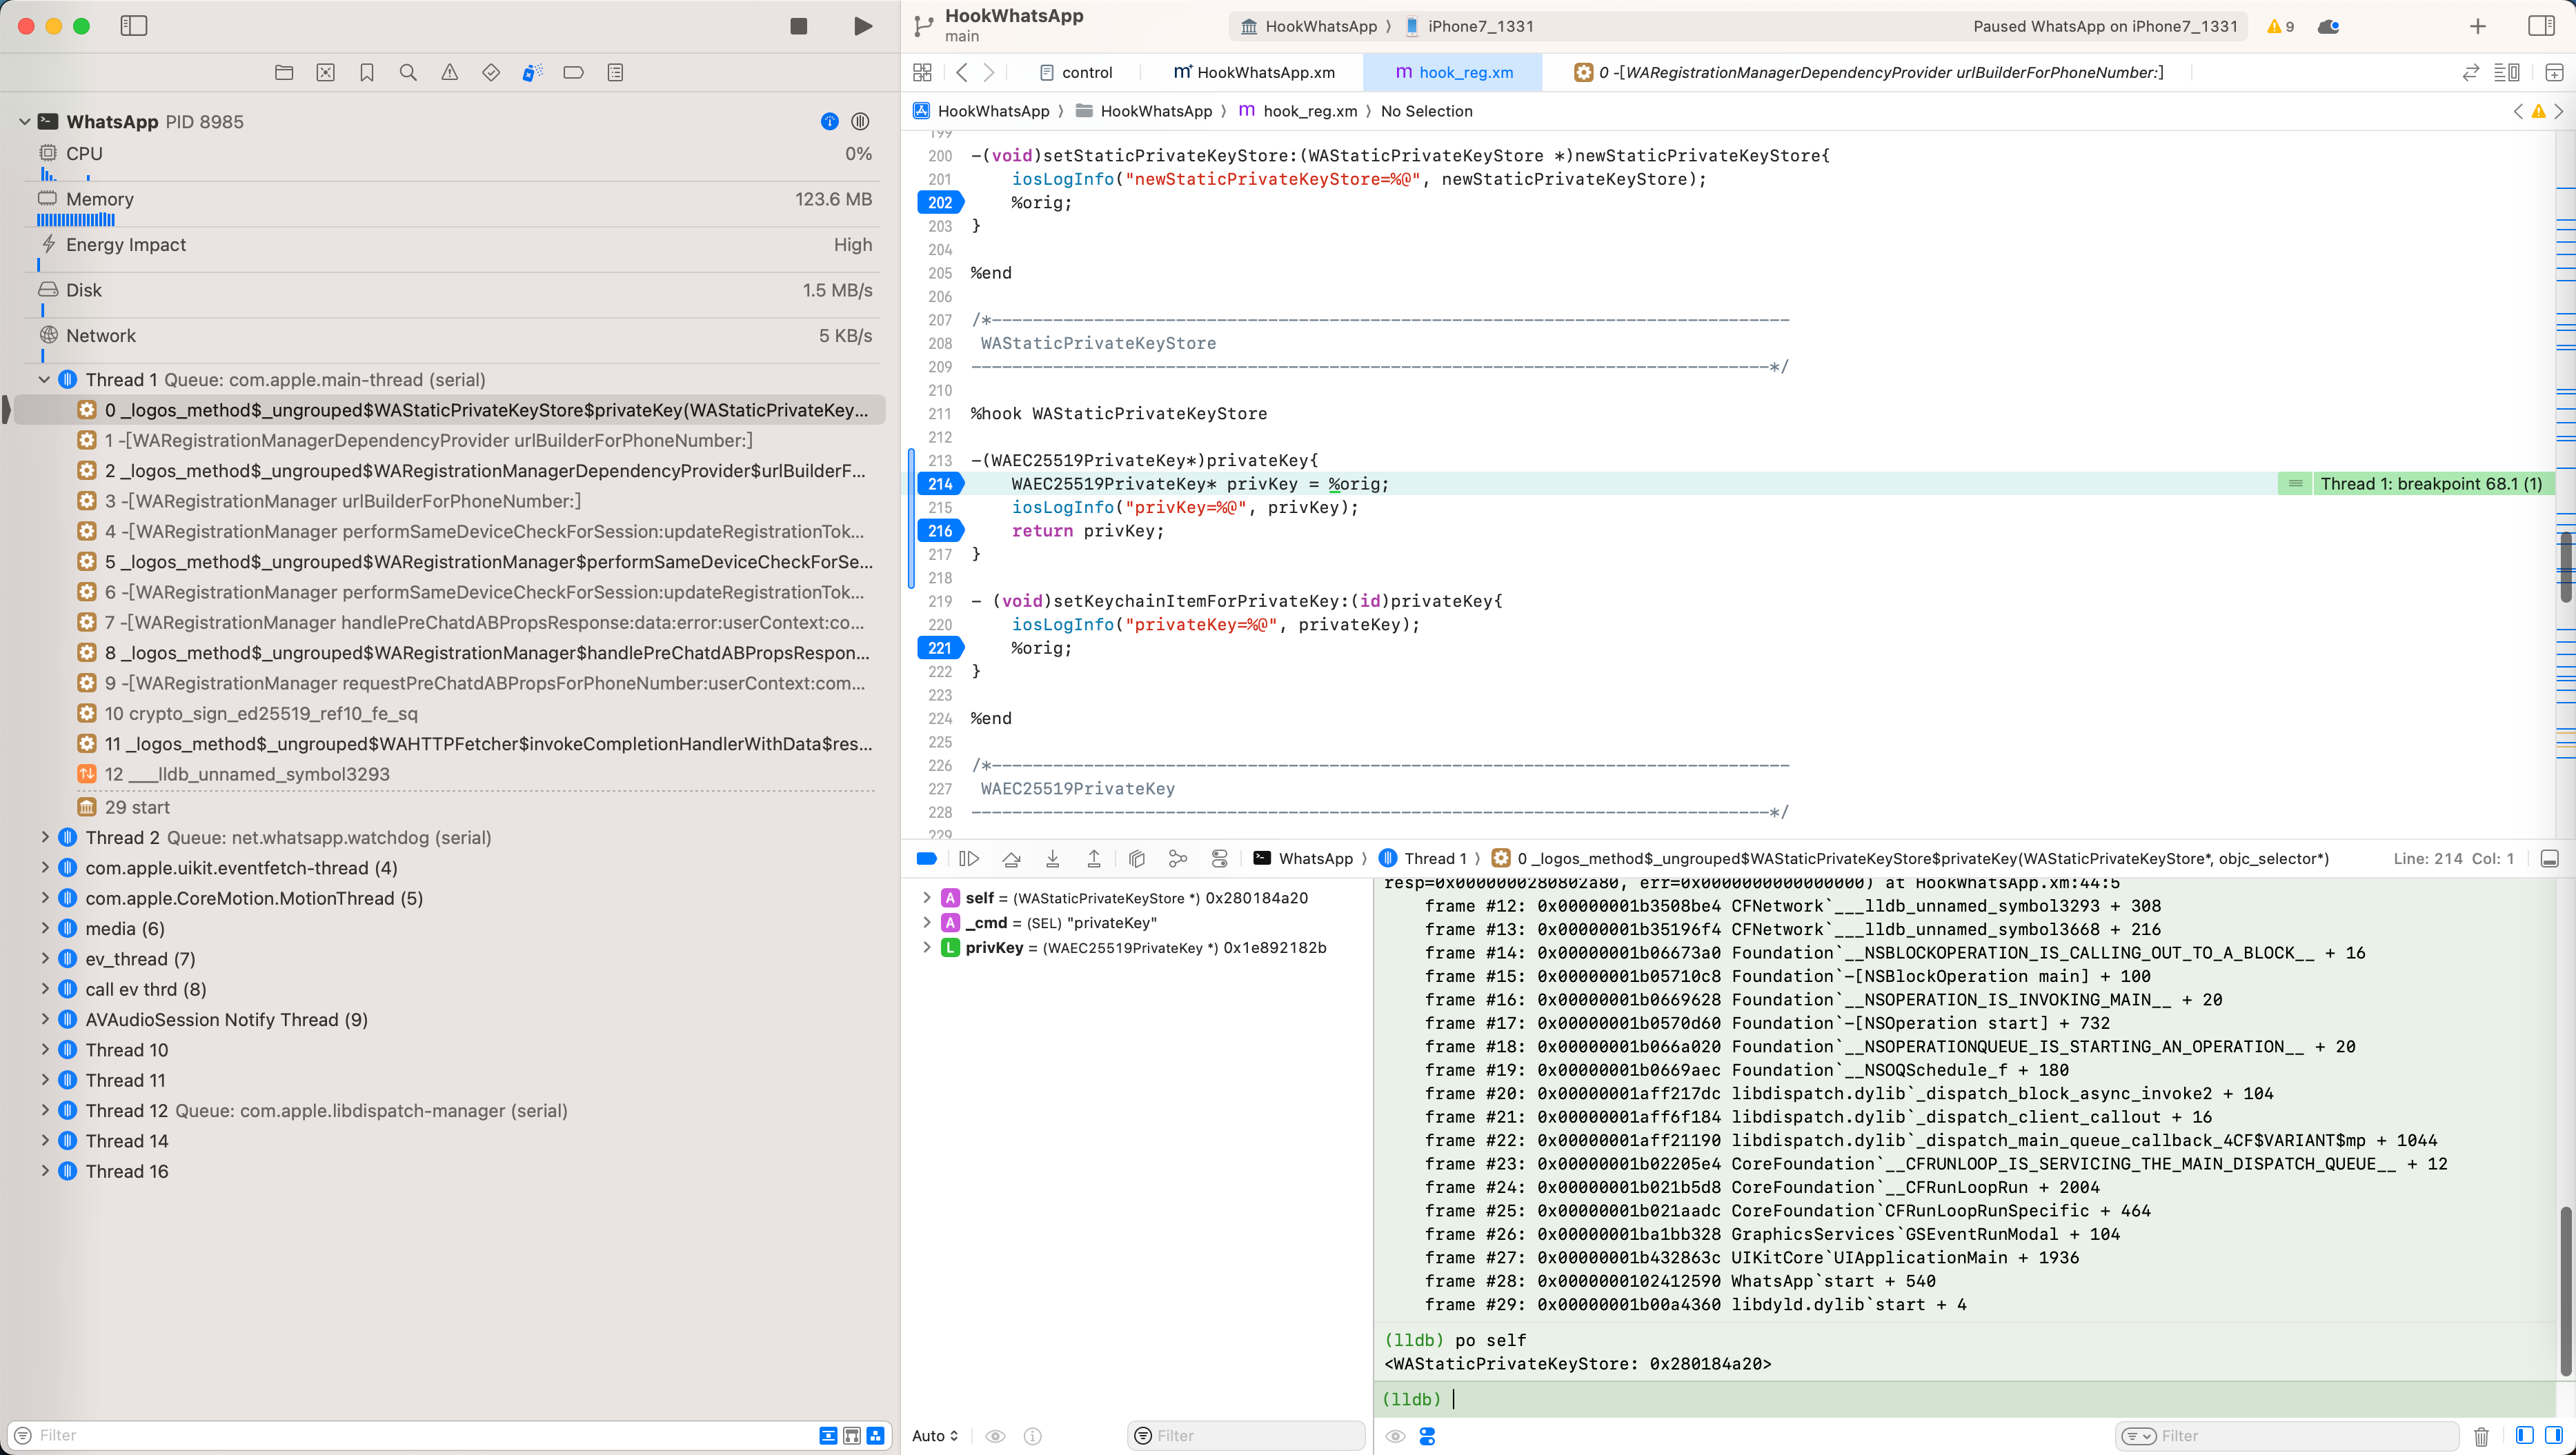Open Debug View Hierarchy icon
This screenshot has width=2576, height=1455.
click(1137, 859)
